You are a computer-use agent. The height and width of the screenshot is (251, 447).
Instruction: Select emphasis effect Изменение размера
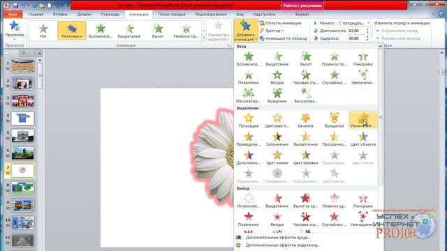pyautogui.click(x=362, y=121)
